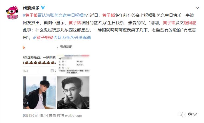Open the 新浪娱乐 account name link
Image resolution: width=204 pixels, height=123 pixels.
[31, 8]
